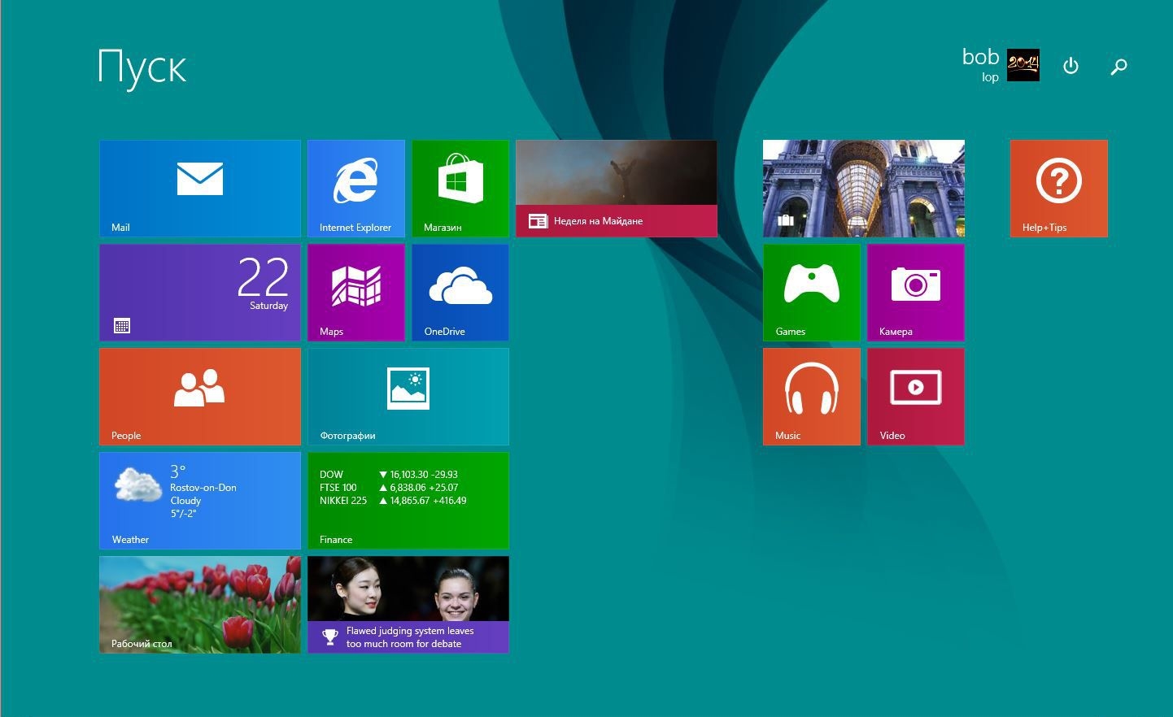Open the Video tile
Viewport: 1173px width, 717px height.
click(x=915, y=396)
